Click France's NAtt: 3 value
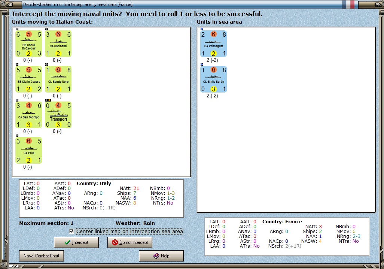Image resolution: width=384 pixels, height=269 pixels. [320, 227]
